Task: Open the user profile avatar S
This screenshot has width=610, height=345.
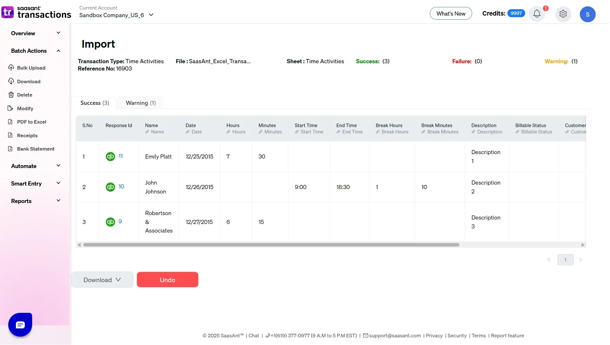Action: point(587,14)
